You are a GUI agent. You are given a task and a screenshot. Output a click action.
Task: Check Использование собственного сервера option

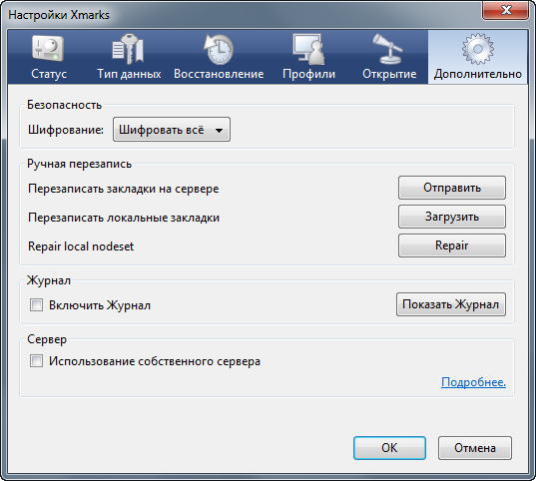[x=36, y=360]
